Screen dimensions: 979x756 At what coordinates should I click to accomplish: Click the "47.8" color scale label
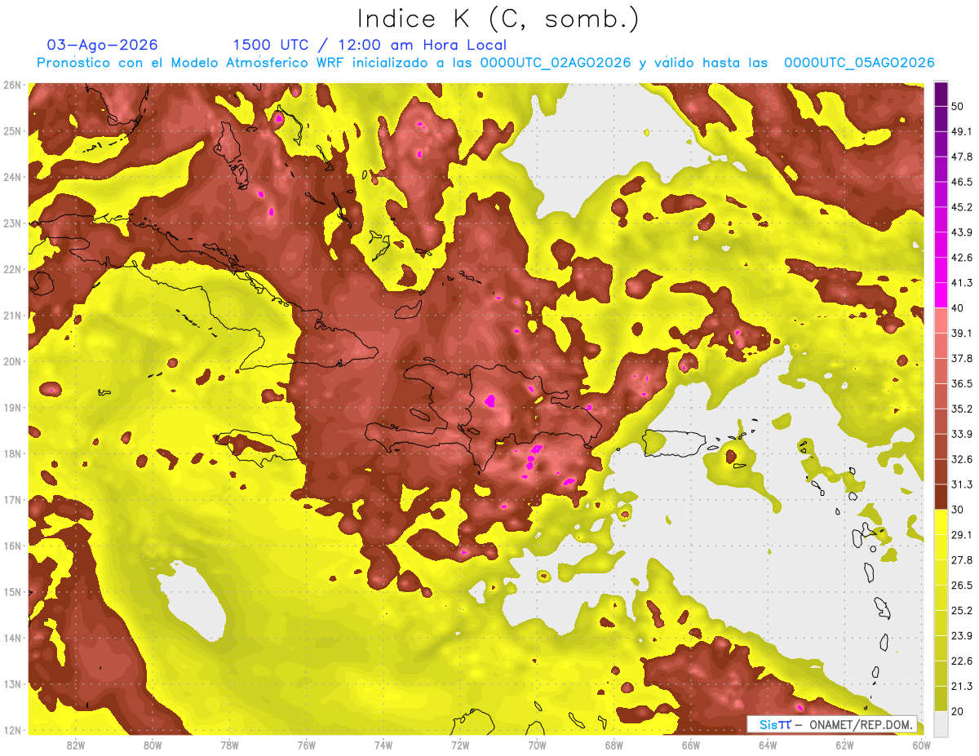point(961,156)
